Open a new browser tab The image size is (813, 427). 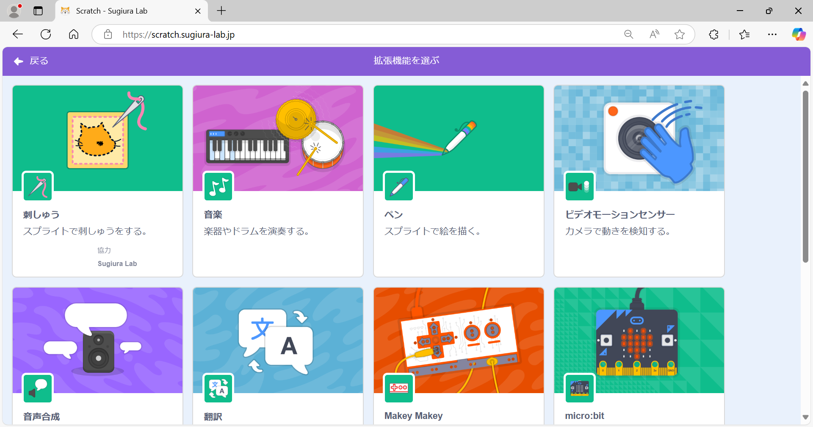point(221,11)
